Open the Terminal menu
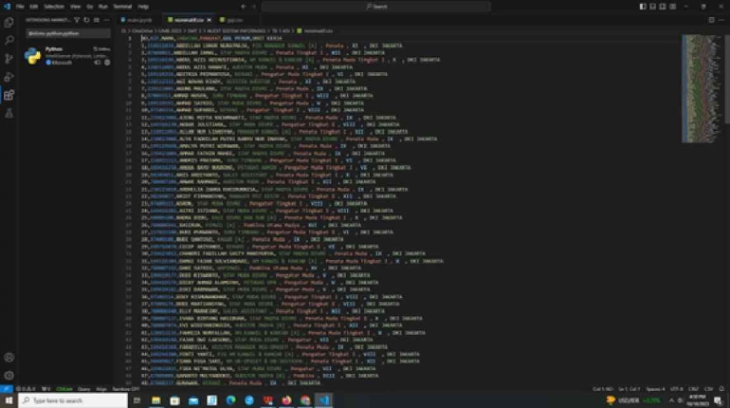The width and height of the screenshot is (730, 408). (x=119, y=6)
